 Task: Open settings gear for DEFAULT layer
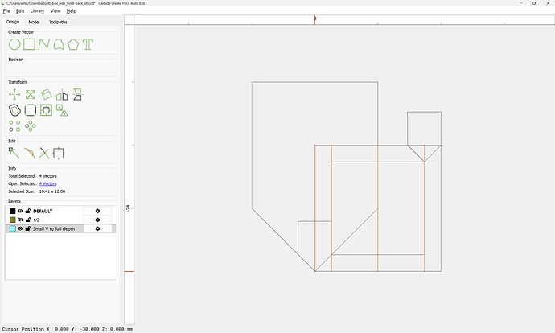pos(97,211)
